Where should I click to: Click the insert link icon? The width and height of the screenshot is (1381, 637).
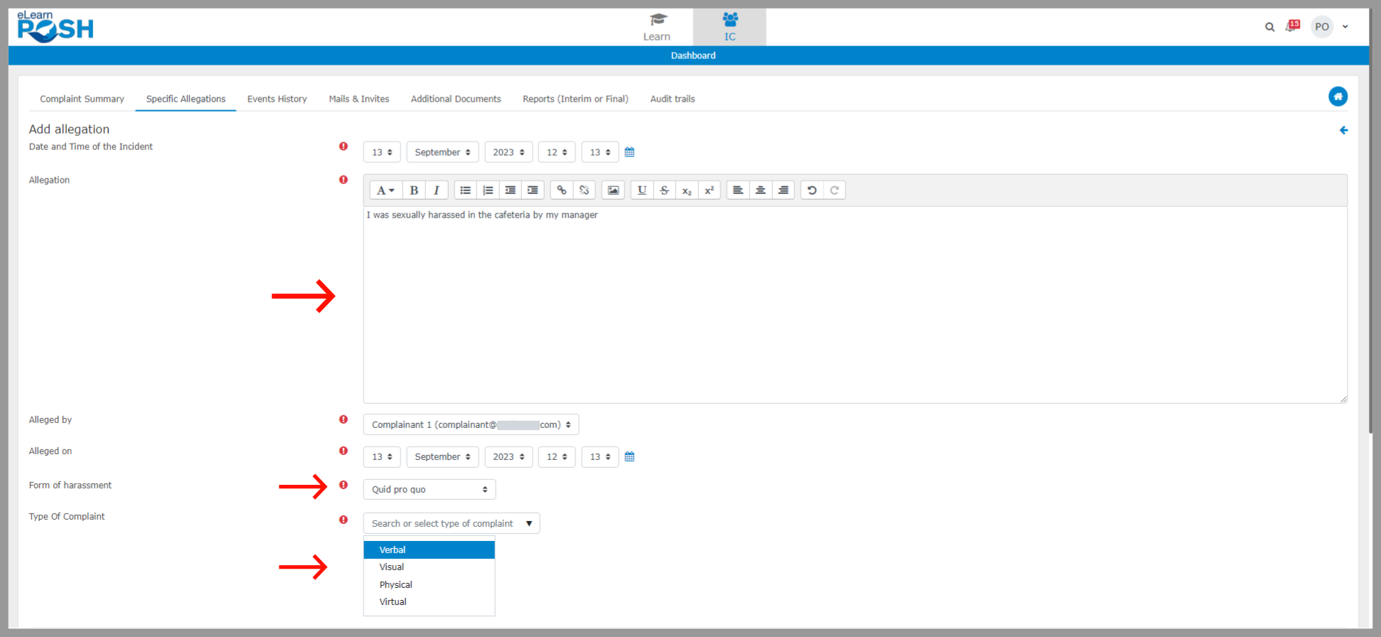coord(562,191)
